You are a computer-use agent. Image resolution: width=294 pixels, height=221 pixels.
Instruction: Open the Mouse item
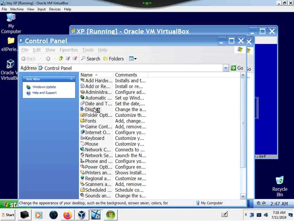tap(89, 144)
